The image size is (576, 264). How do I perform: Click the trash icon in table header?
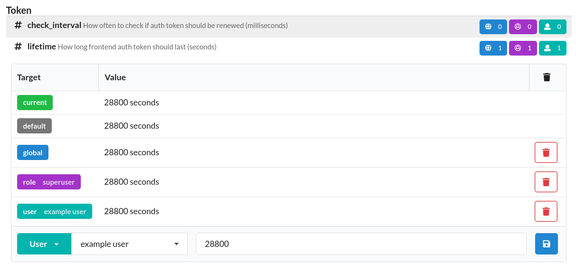click(547, 77)
